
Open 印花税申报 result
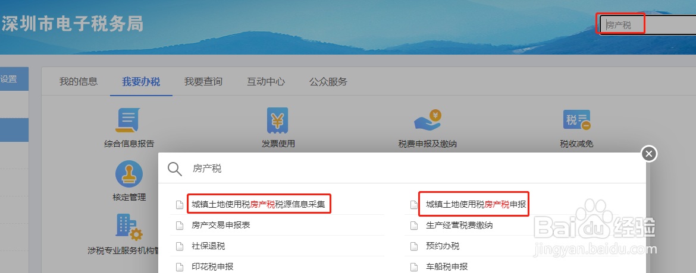212,267
